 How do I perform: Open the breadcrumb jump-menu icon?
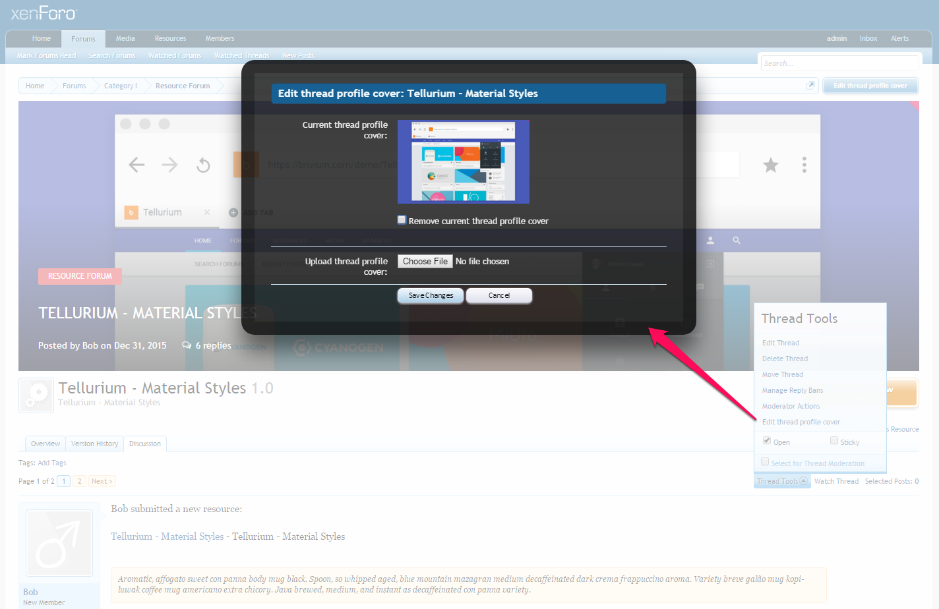(x=810, y=86)
